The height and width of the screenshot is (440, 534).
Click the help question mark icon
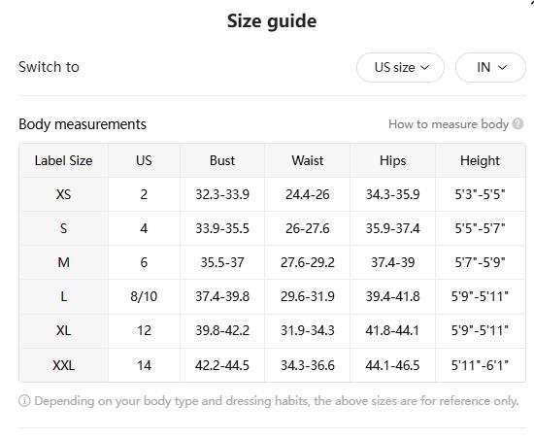[x=517, y=123]
